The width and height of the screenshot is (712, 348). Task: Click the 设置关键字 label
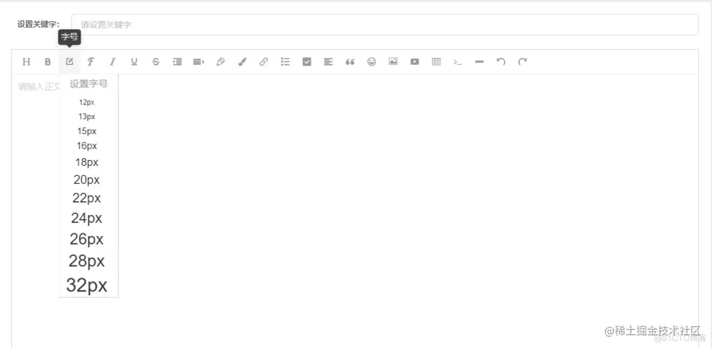[38, 25]
